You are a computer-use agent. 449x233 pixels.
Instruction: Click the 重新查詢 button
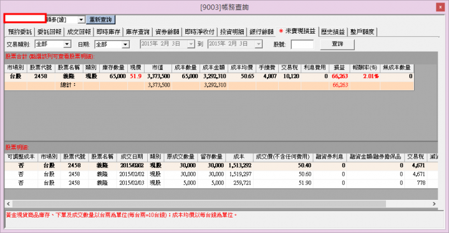tap(100, 19)
